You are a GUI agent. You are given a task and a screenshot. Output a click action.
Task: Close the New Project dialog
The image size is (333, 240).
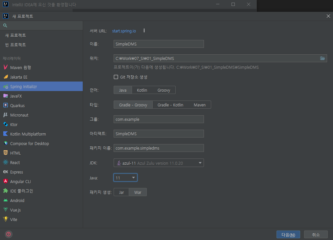328,16
